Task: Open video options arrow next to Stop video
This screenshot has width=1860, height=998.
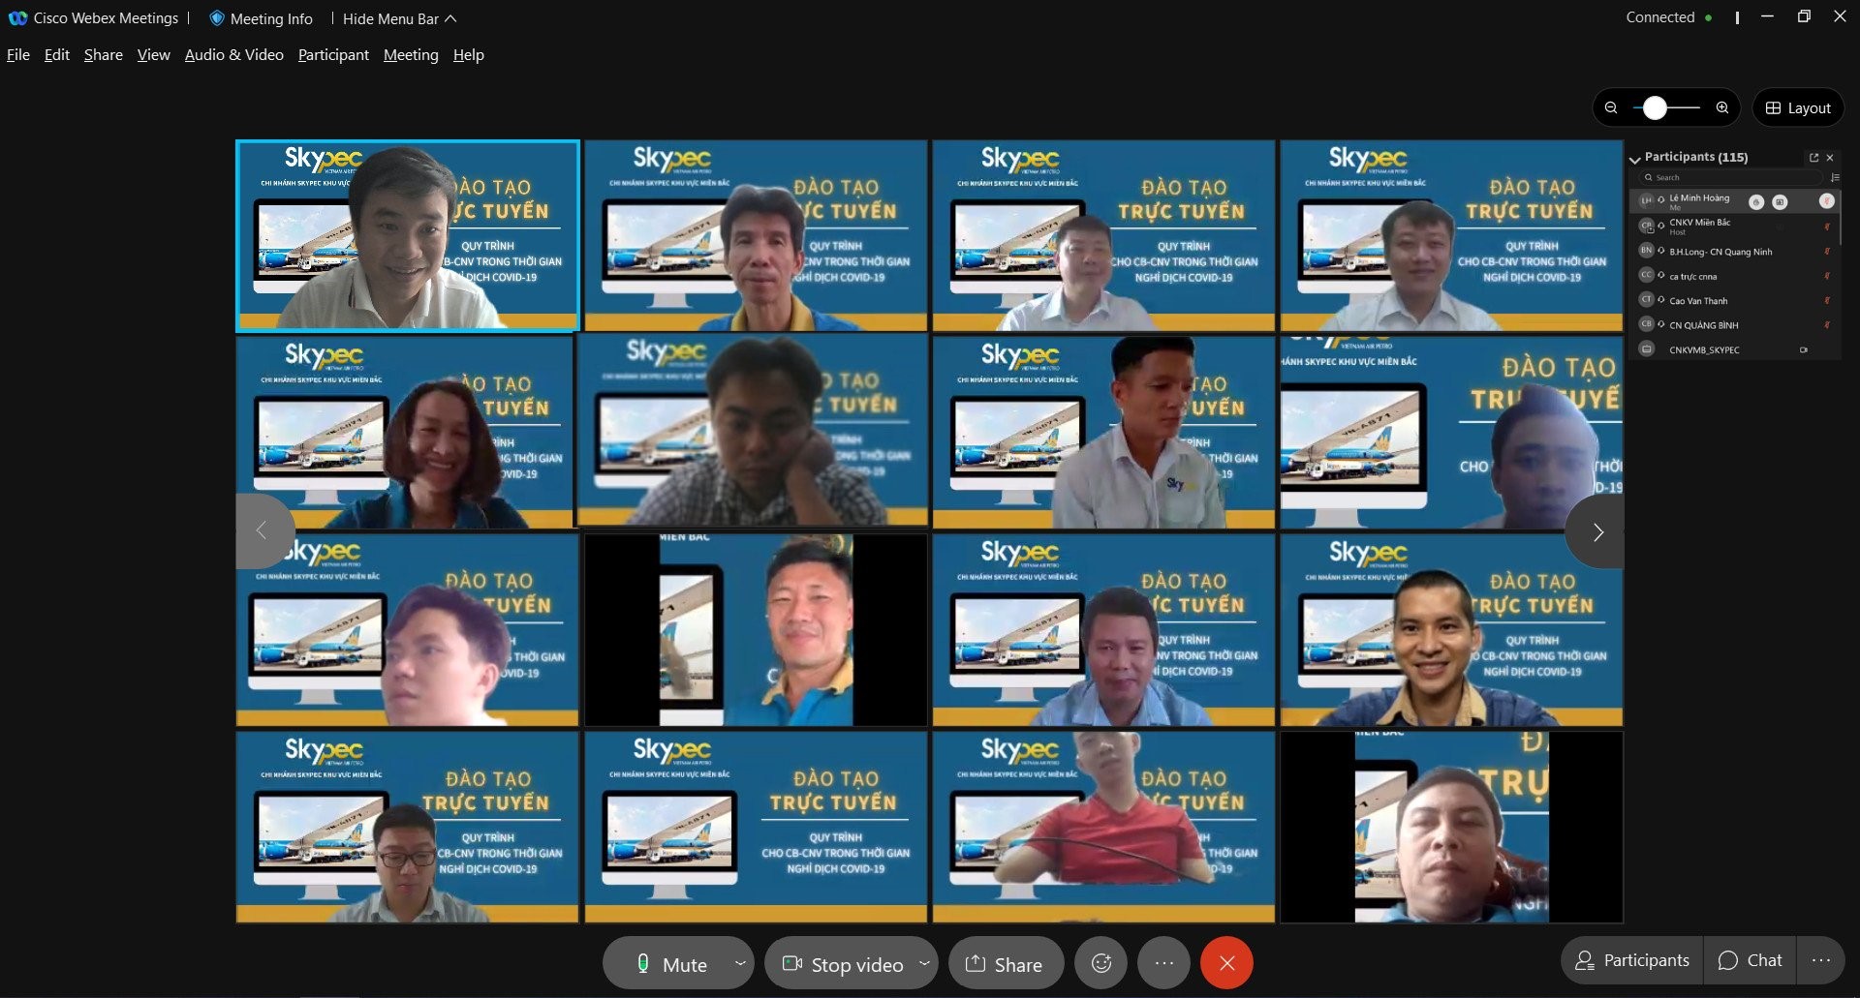Action: pyautogui.click(x=924, y=963)
